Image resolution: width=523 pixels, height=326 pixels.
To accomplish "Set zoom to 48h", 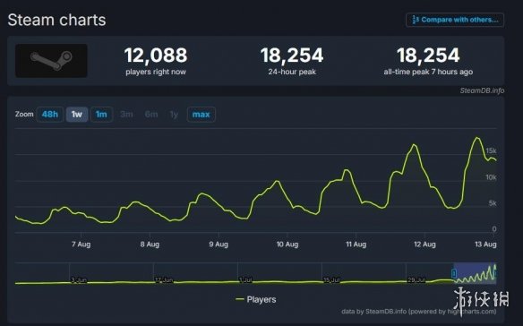I will [x=49, y=115].
